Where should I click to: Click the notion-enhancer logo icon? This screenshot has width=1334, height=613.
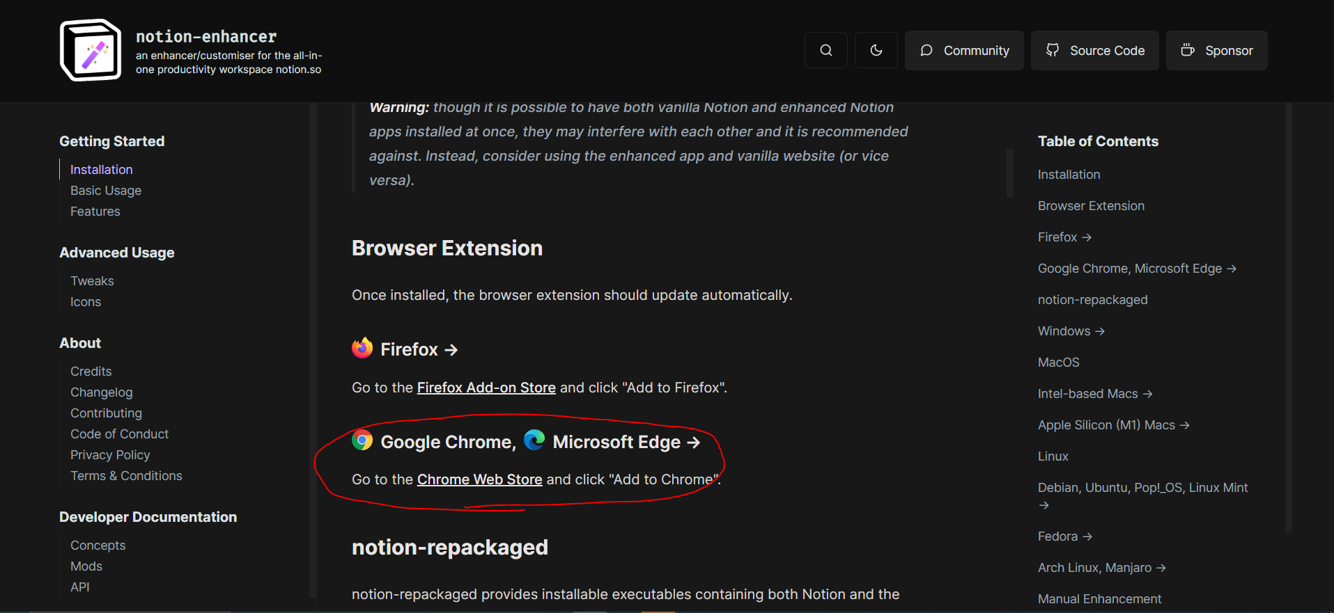pos(91,50)
